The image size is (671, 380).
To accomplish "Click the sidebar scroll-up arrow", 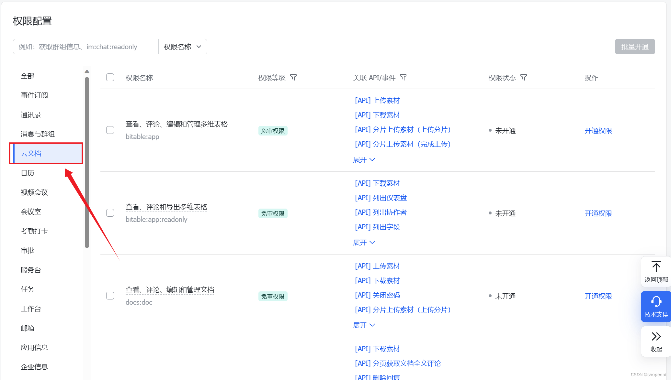I will [87, 71].
